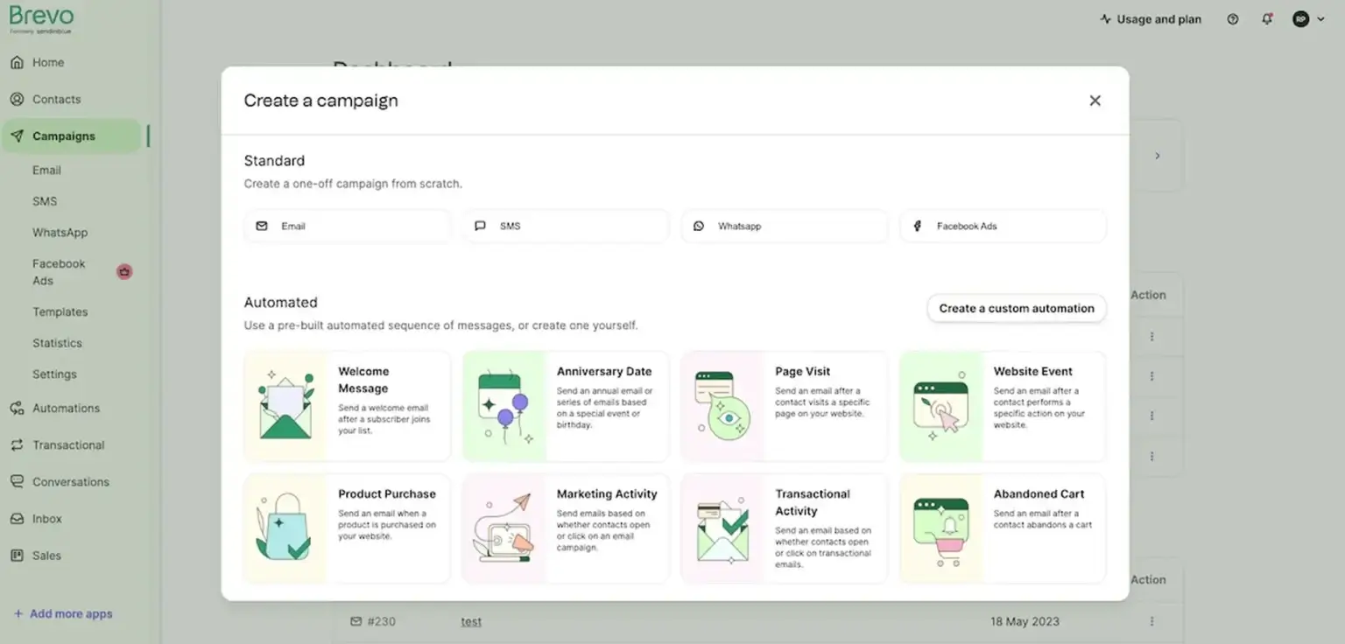Screen dimensions: 1345x644
Task: Select the Whatsapp campaign option
Action: pyautogui.click(x=784, y=226)
